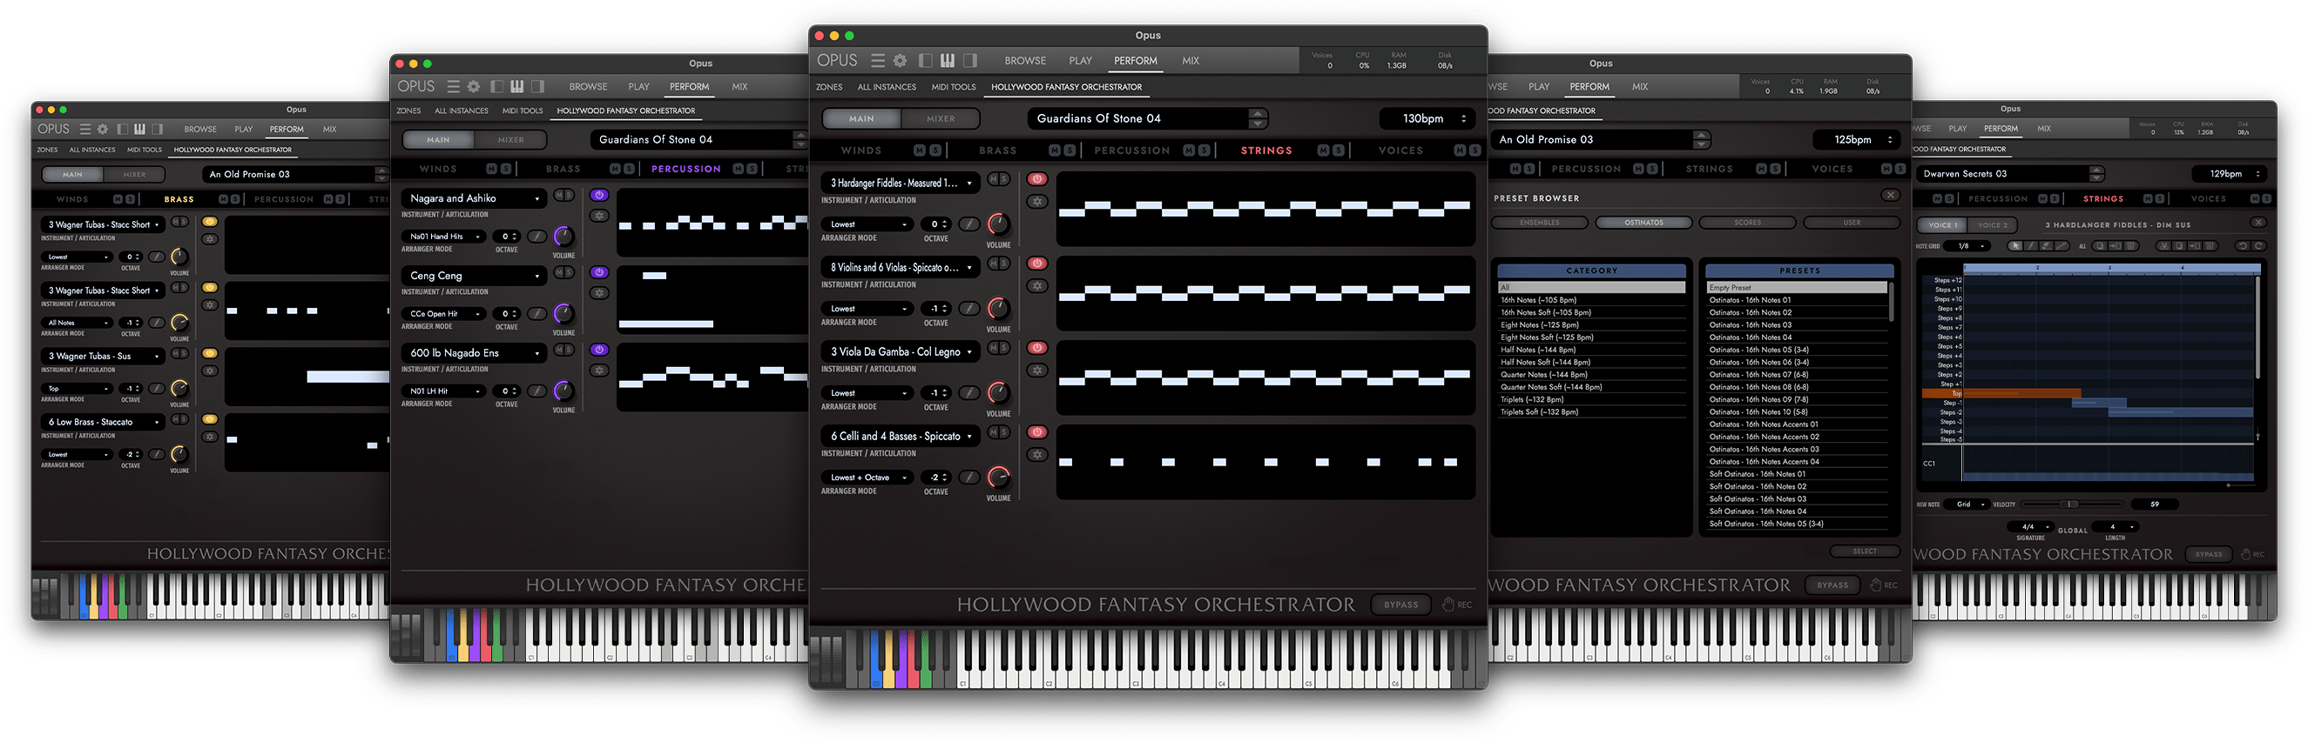Click MAIN button in leftmost window
The width and height of the screenshot is (2308, 742).
point(72,175)
